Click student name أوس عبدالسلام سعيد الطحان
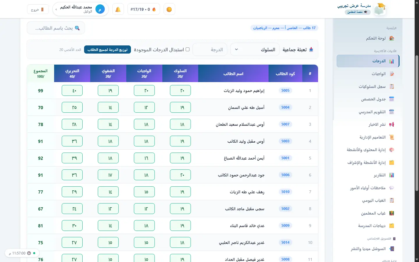This screenshot has width=419, height=262. pyautogui.click(x=240, y=124)
